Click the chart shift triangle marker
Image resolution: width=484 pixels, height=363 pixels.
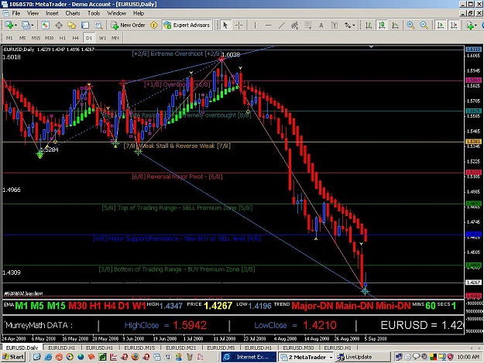click(371, 47)
